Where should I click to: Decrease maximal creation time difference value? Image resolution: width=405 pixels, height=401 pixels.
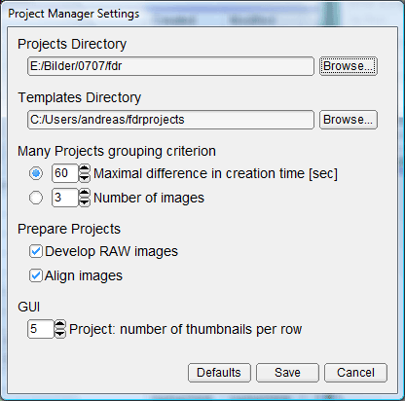point(85,177)
